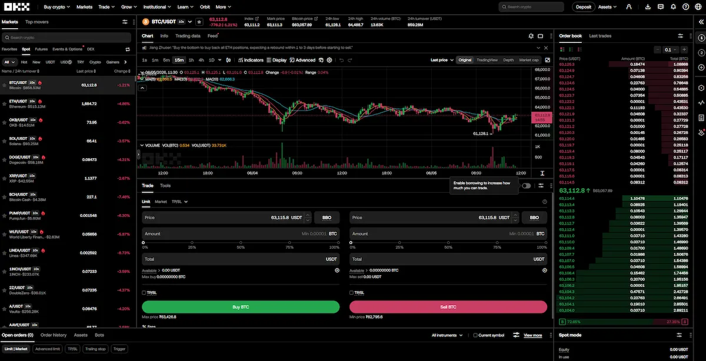
Task: Open View more link in orders
Action: (533, 335)
